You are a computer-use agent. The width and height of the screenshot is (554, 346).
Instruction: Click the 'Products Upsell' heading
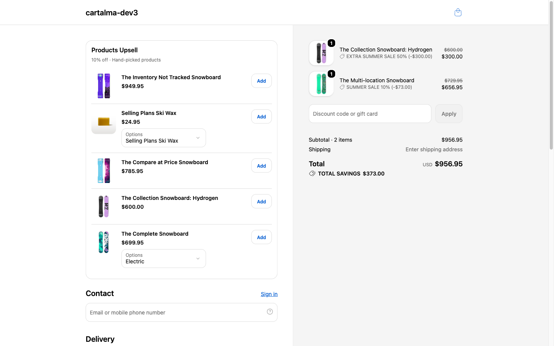pyautogui.click(x=114, y=50)
